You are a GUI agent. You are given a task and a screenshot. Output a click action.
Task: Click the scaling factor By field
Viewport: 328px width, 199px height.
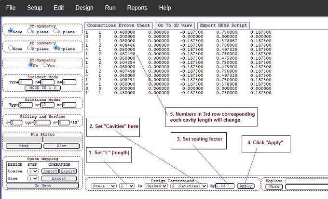point(225,186)
